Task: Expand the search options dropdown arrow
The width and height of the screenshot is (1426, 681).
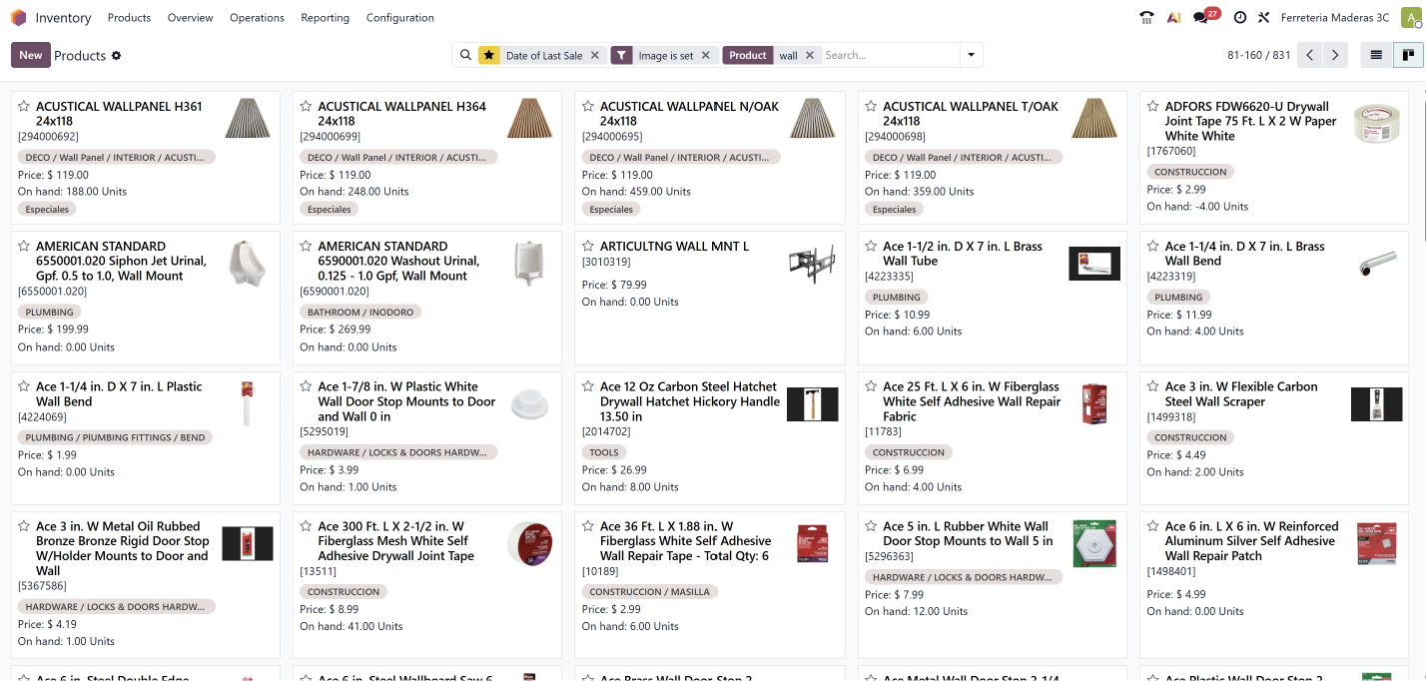Action: click(971, 56)
